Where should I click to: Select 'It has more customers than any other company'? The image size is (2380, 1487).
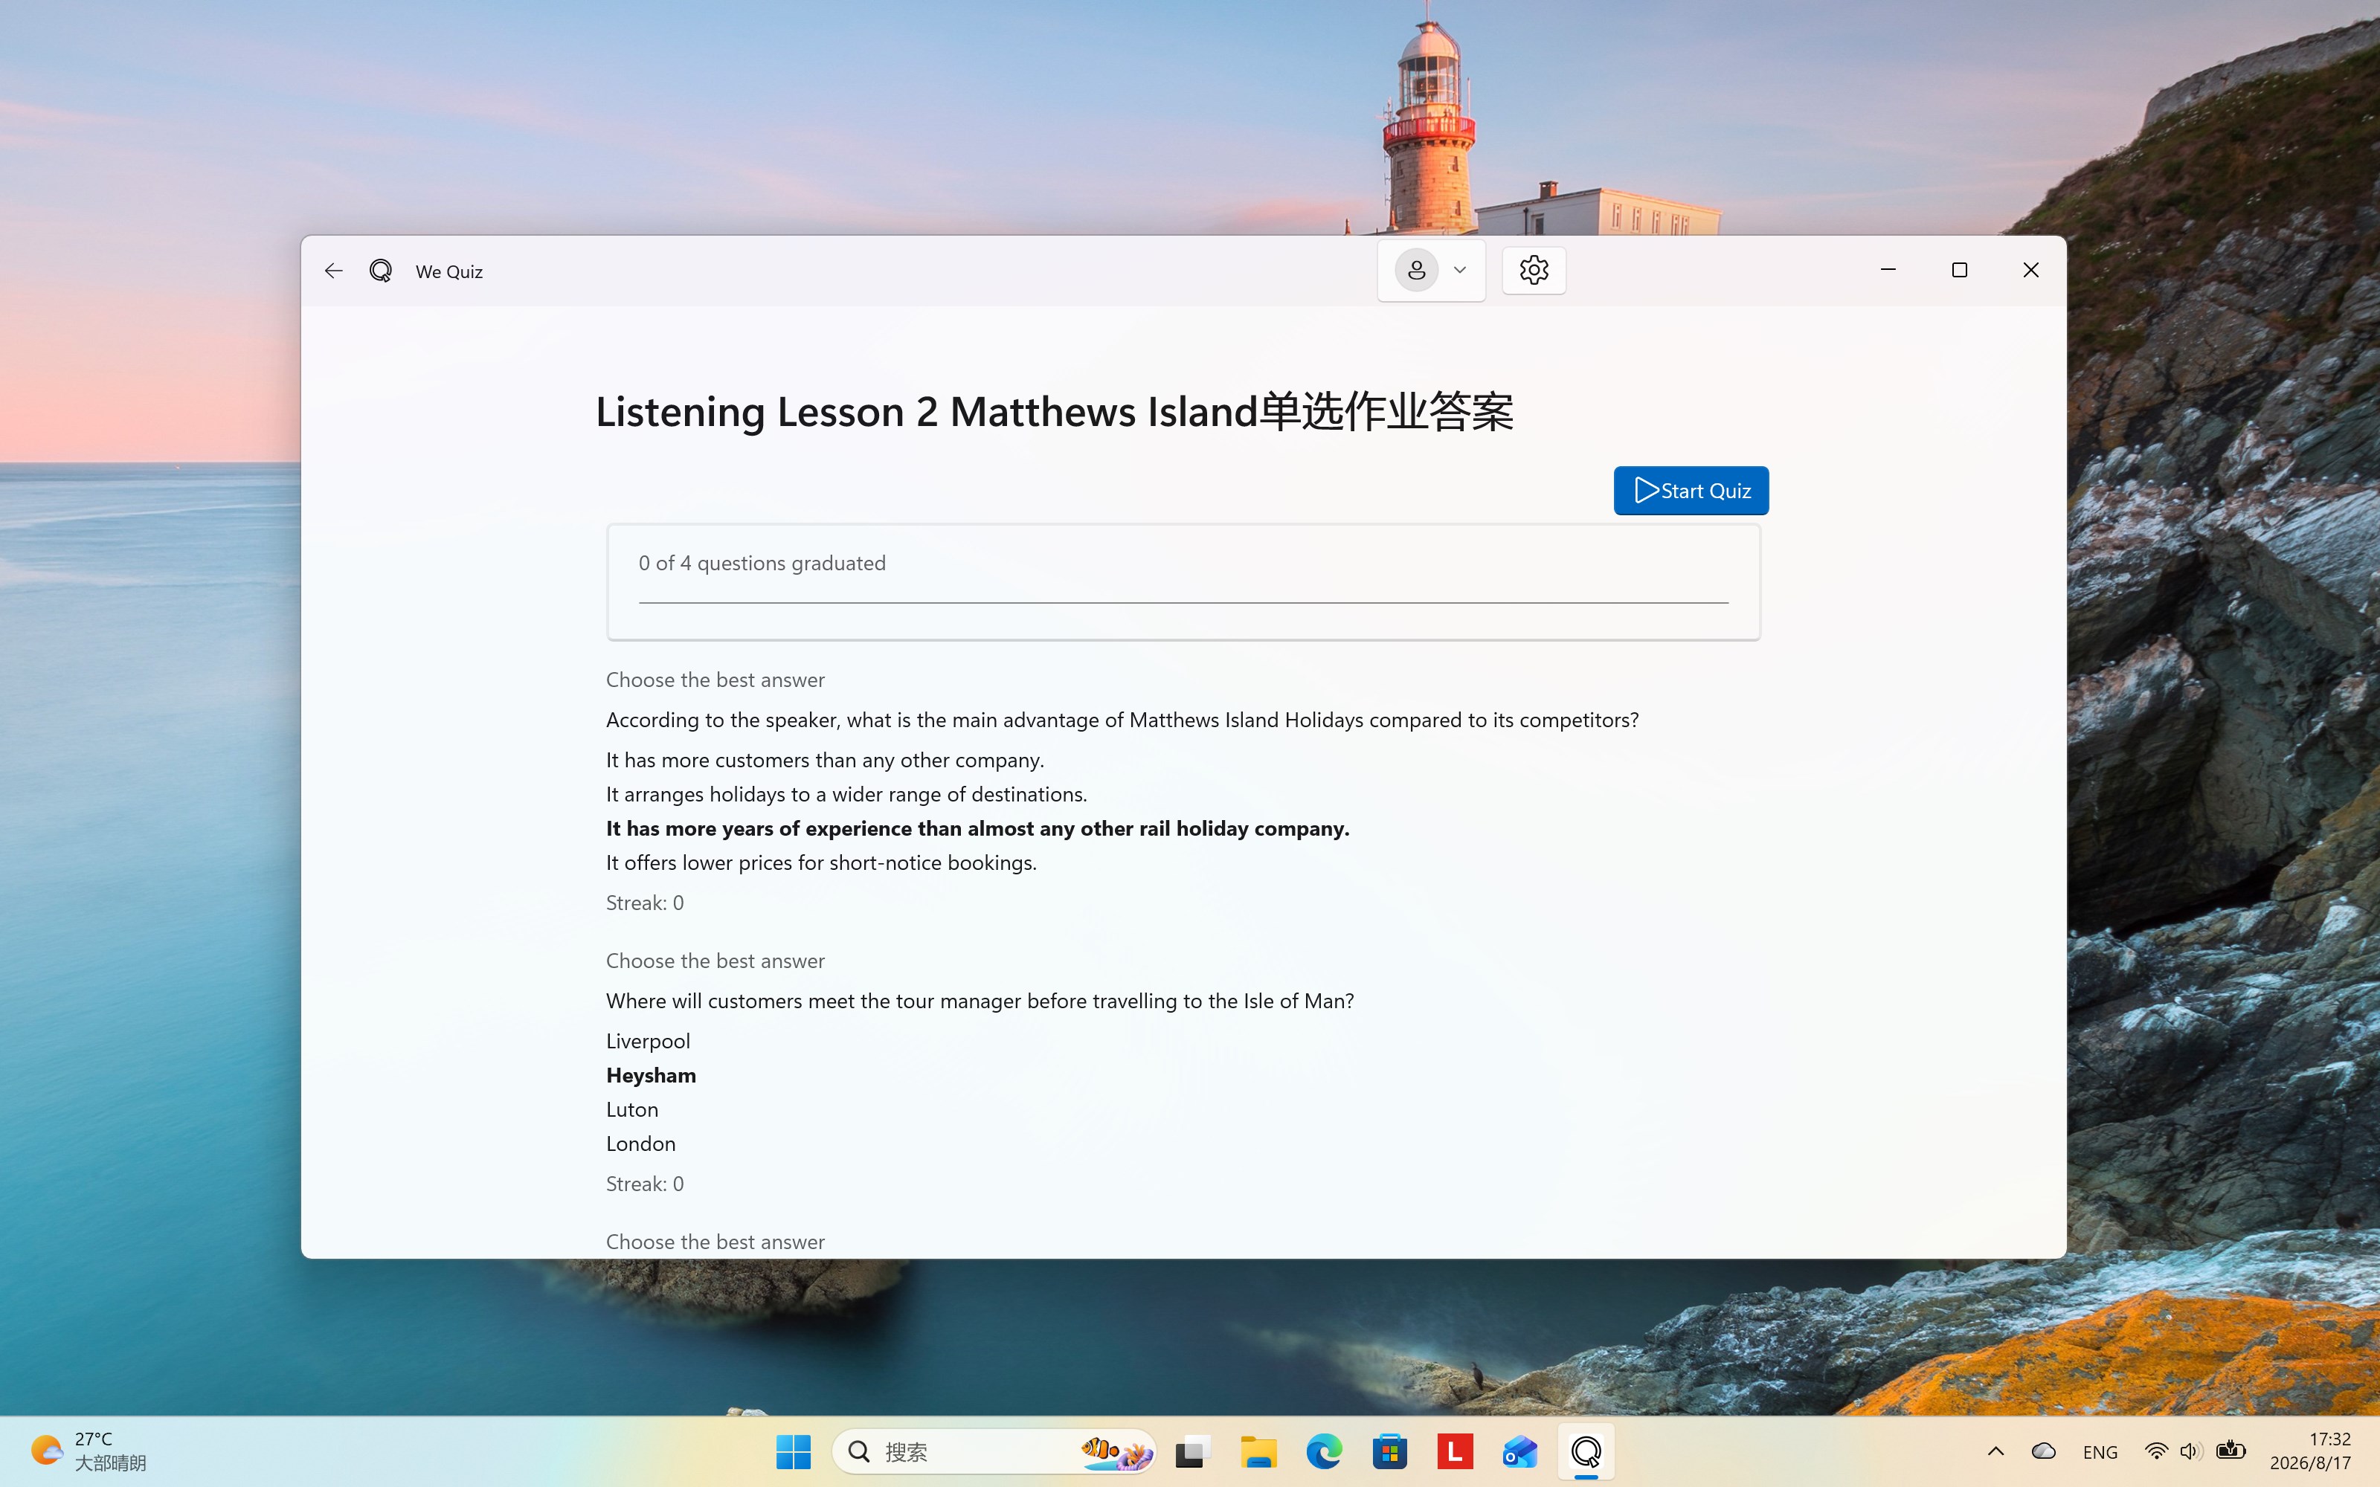point(825,759)
